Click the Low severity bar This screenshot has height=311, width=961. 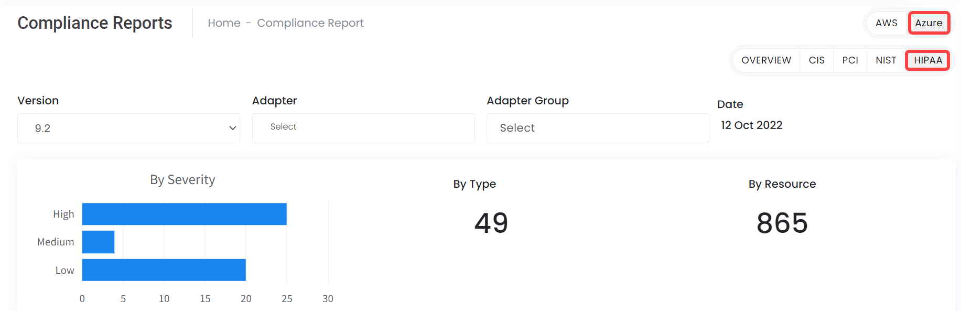point(164,270)
